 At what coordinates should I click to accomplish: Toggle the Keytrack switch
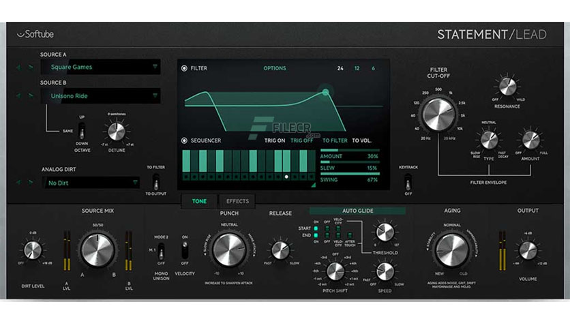[x=408, y=182]
